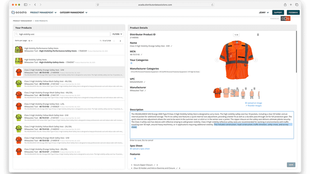Viewport: 310px width, 174px height.
Task: Change items per page dropdown
Action: [30, 41]
